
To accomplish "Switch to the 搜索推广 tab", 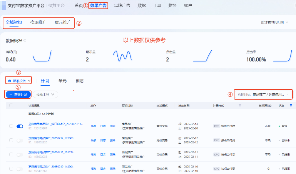I will pyautogui.click(x=38, y=22).
